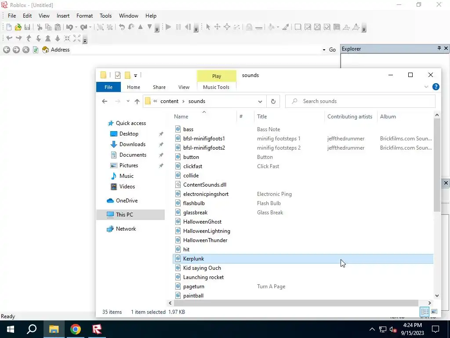Open the Tools menu

(x=105, y=16)
